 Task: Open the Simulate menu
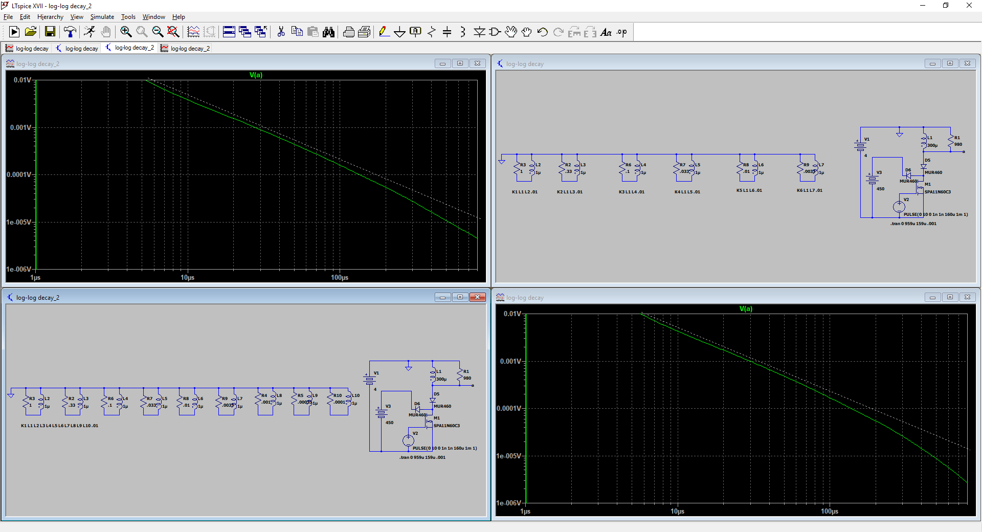pos(102,17)
